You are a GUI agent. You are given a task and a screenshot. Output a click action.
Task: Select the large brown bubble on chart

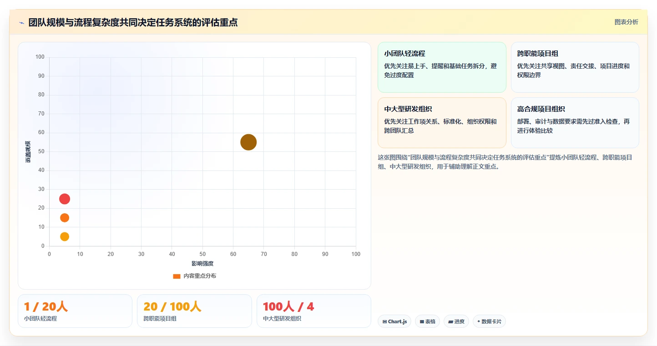click(x=248, y=142)
